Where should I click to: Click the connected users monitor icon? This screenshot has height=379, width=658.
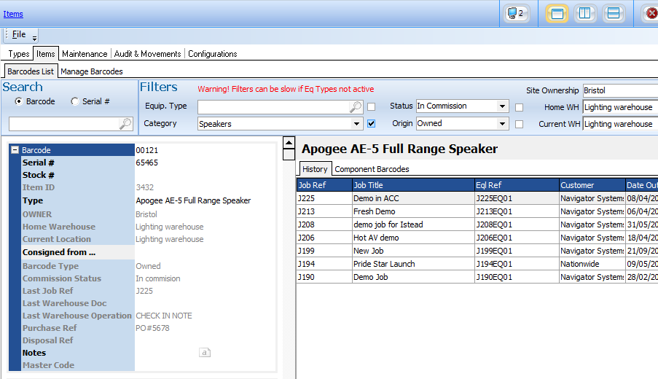pyautogui.click(x=516, y=13)
